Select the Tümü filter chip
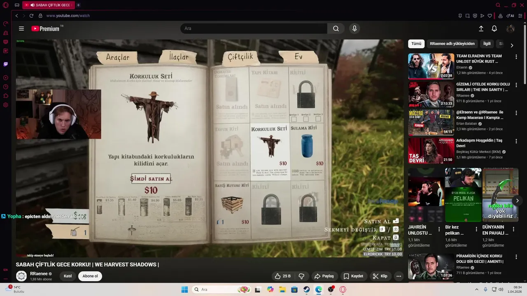 coord(416,44)
